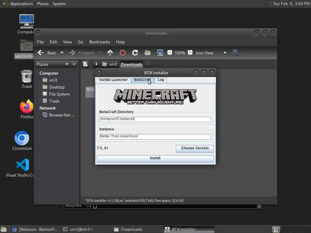Viewport: 311px width, 233px height.
Task: Select Browse Network in sidebar
Action: tap(59, 115)
